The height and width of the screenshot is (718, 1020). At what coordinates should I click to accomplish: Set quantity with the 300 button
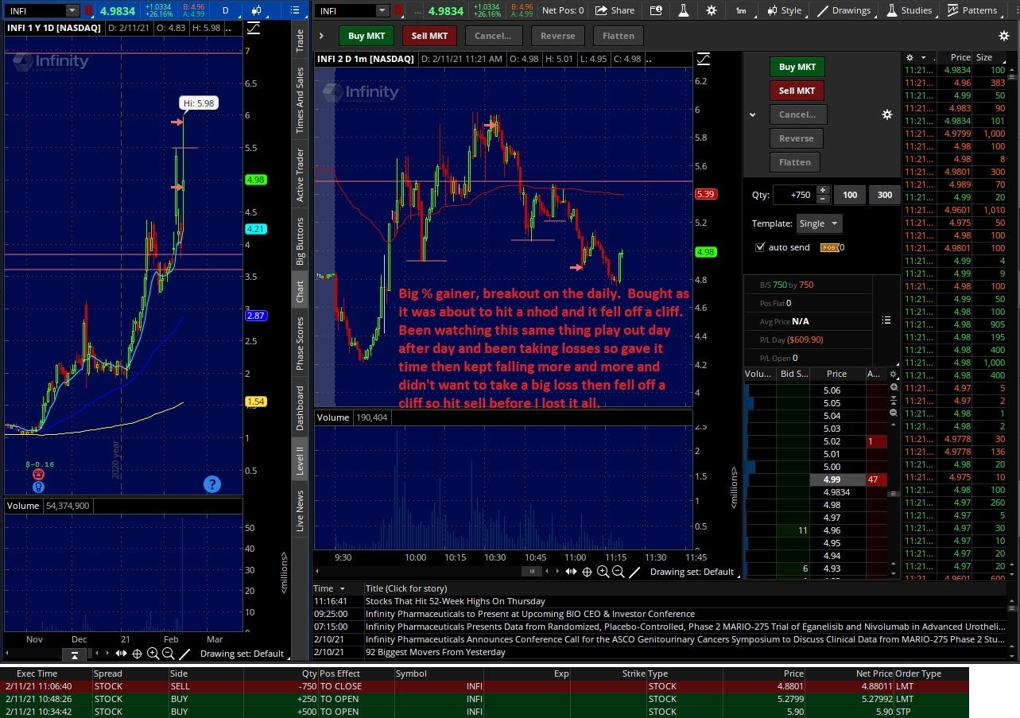click(885, 195)
